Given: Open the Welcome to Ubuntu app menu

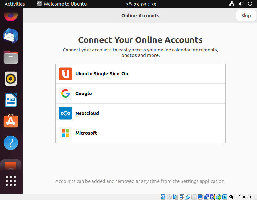Looking at the screenshot, I should coord(62,4).
